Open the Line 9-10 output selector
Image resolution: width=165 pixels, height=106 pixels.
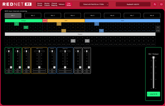(153, 94)
